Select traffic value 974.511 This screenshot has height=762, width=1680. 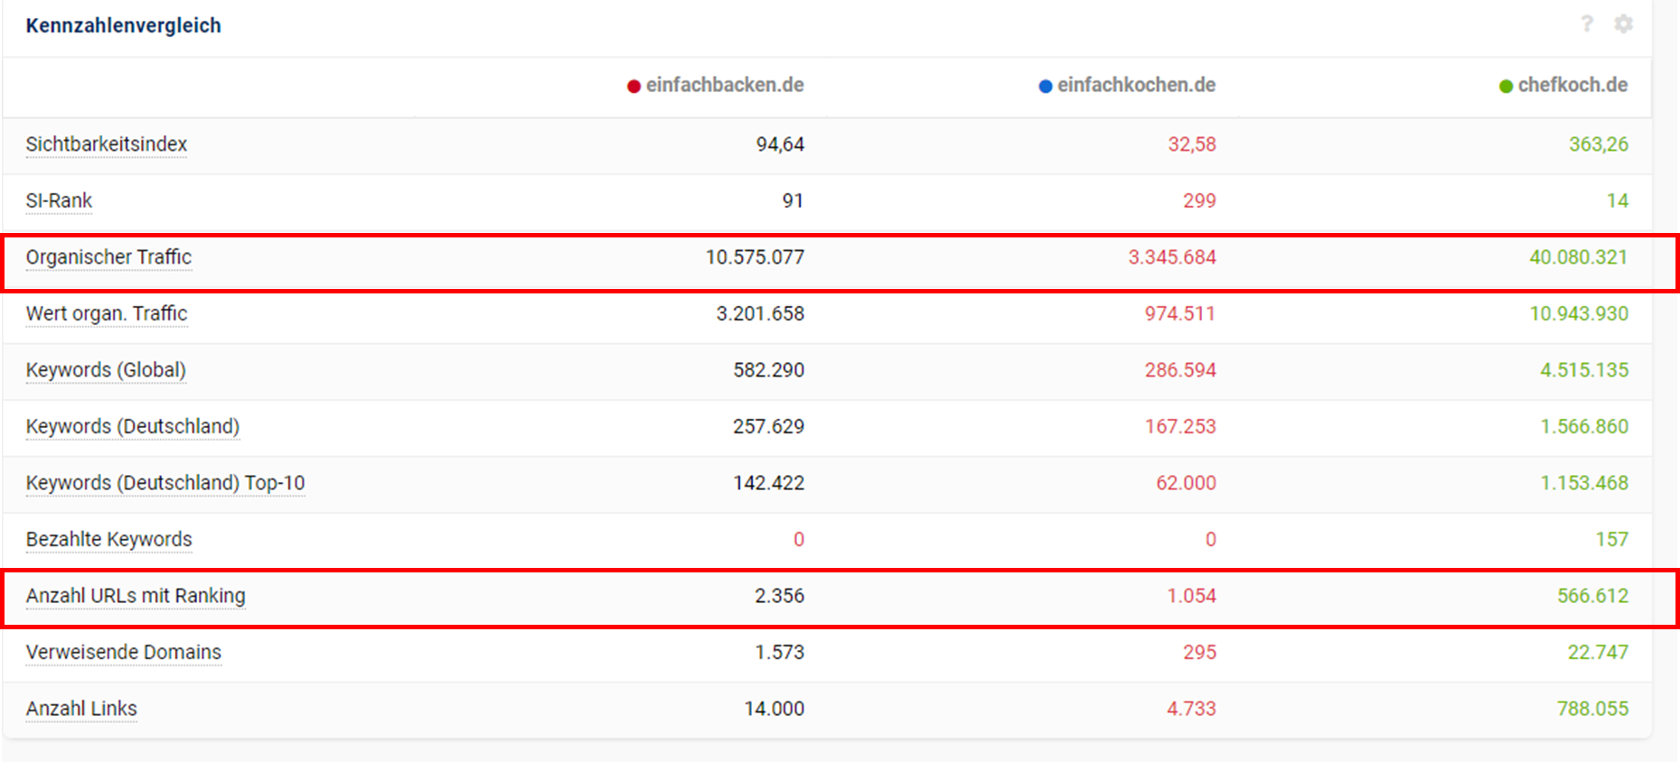click(1180, 313)
